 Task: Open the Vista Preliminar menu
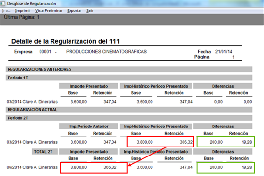pos(49,11)
